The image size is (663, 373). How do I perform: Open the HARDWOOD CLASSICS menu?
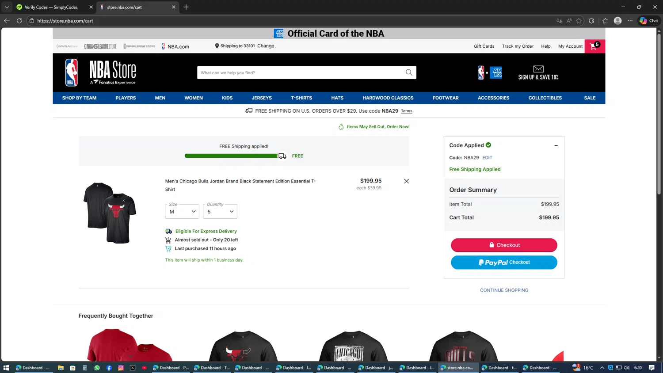(388, 98)
